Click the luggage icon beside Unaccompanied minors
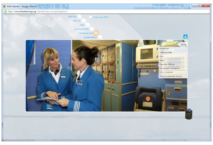Image resolution: width=213 pixels, height=145 pixels. coord(158,77)
